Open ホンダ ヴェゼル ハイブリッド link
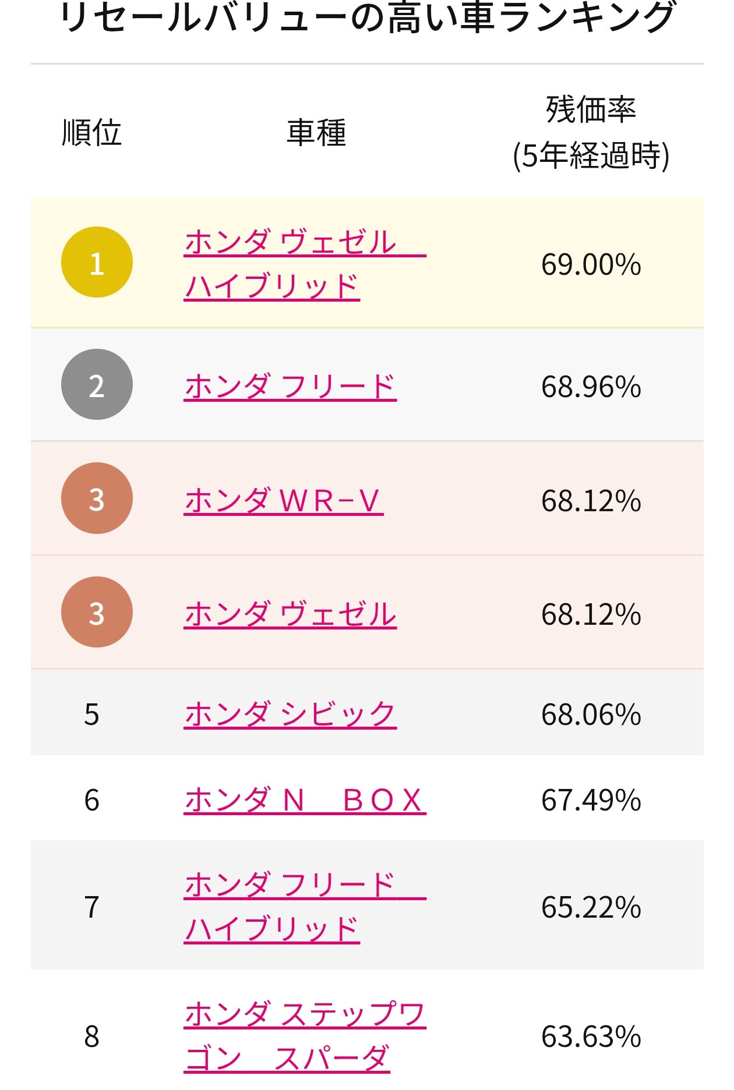 (x=305, y=264)
